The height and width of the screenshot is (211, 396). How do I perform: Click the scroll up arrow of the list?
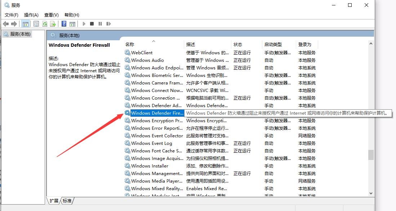point(371,43)
